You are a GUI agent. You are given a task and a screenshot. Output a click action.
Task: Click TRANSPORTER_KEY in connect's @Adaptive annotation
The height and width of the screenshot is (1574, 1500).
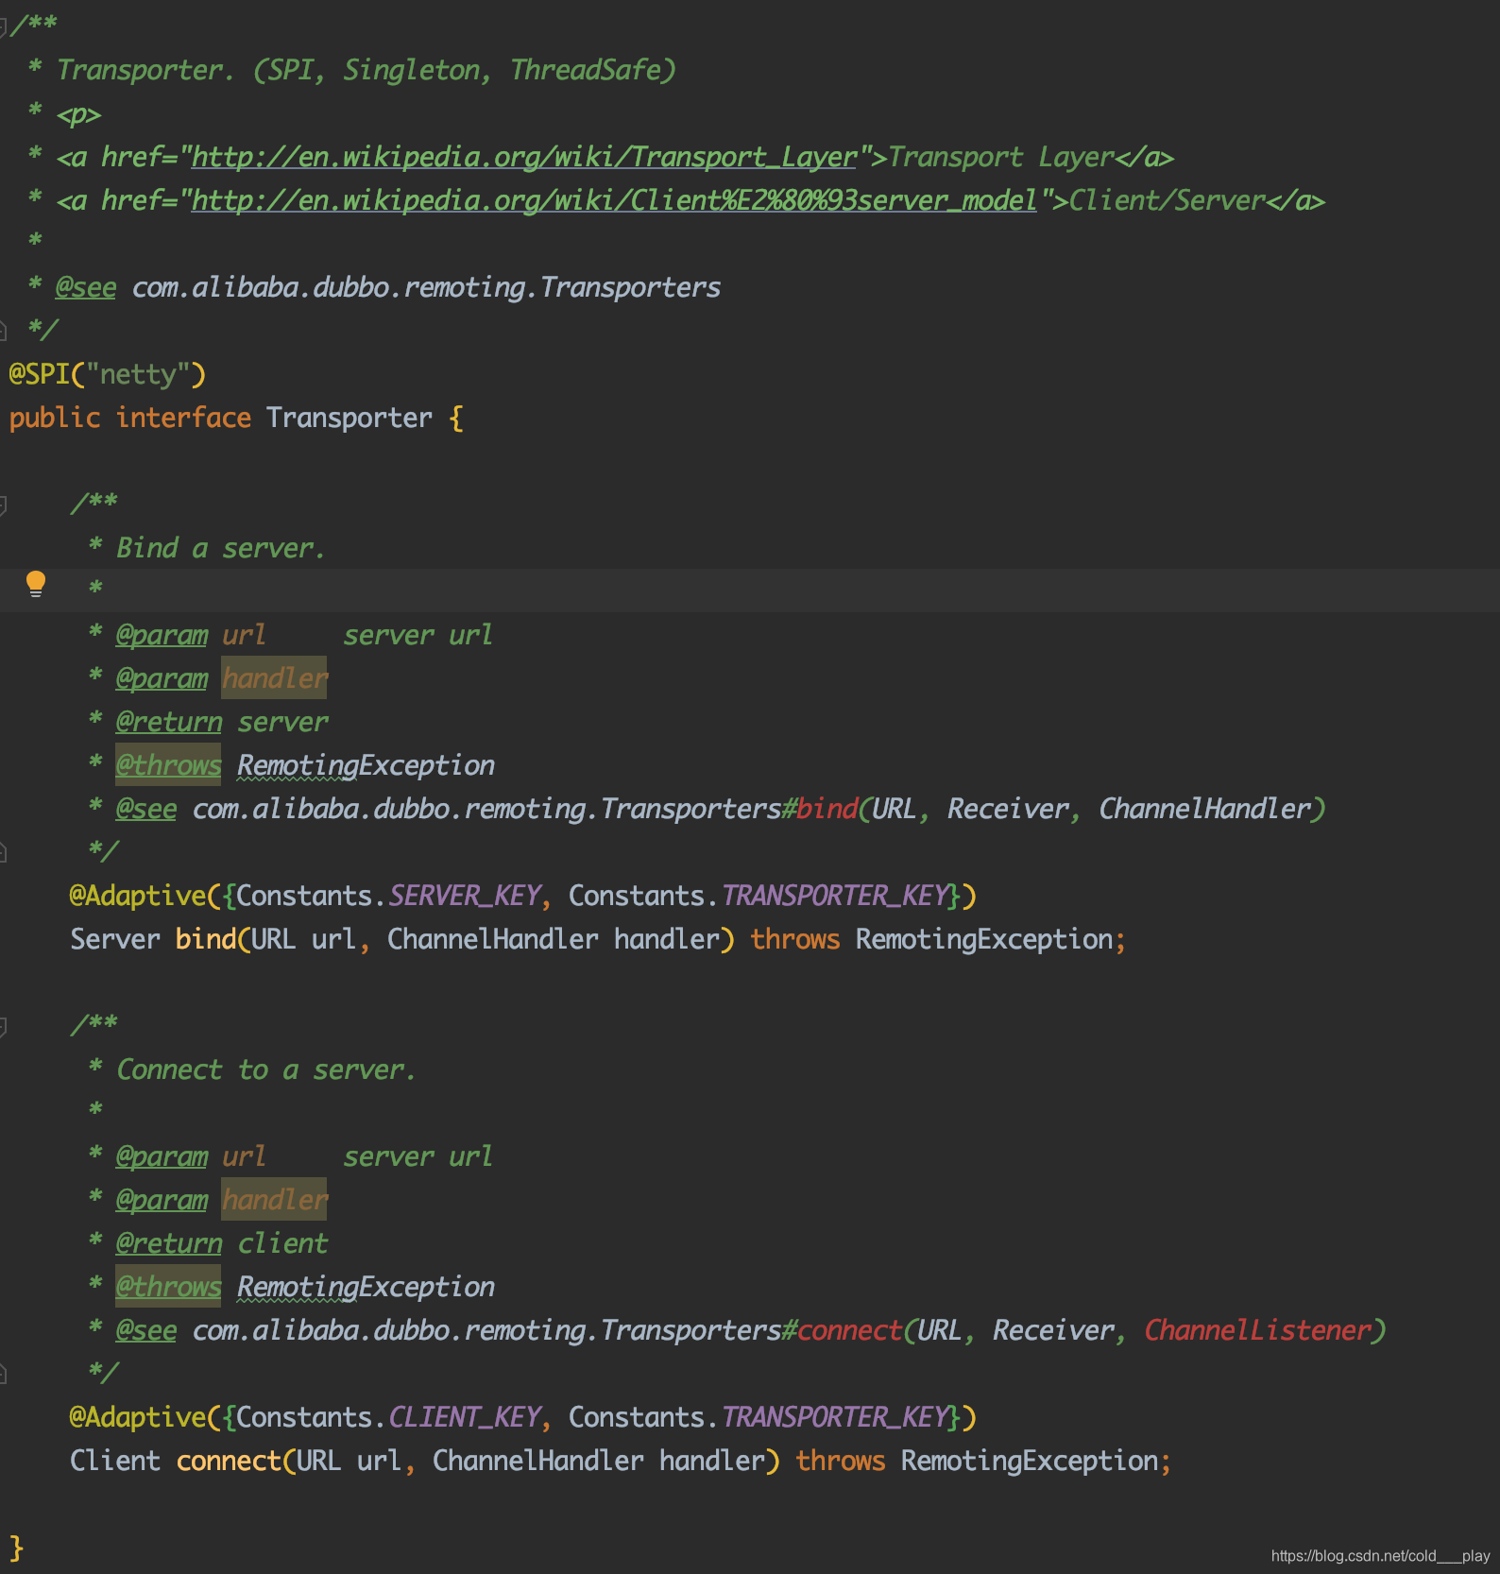835,1417
